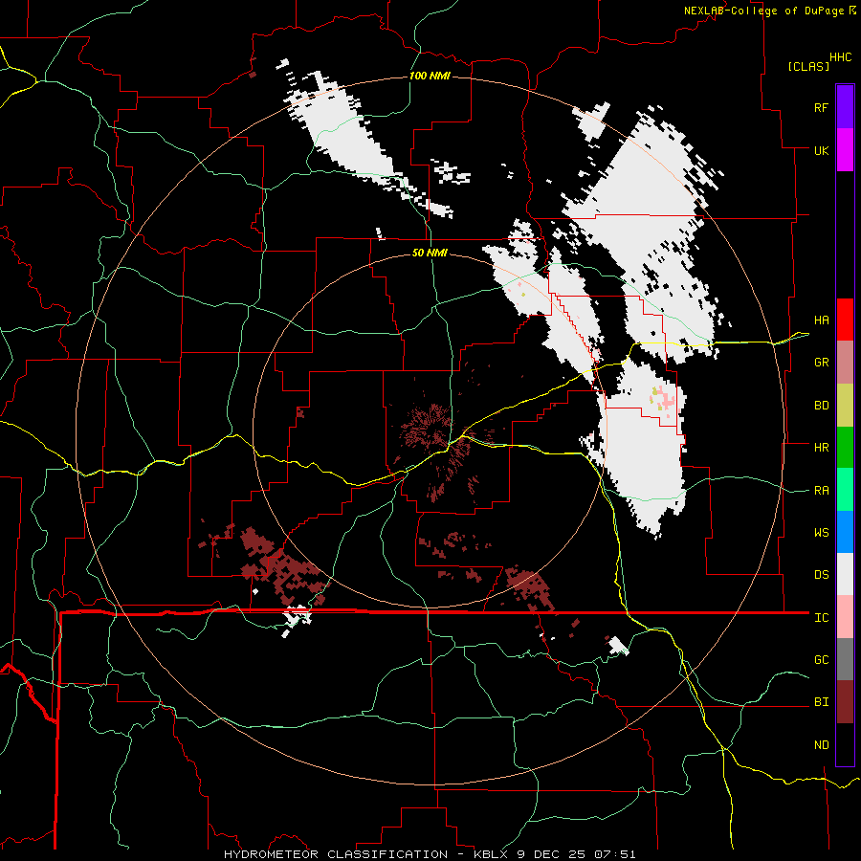Click the UK magenta legend swatch
The image size is (861, 861).
(x=845, y=150)
